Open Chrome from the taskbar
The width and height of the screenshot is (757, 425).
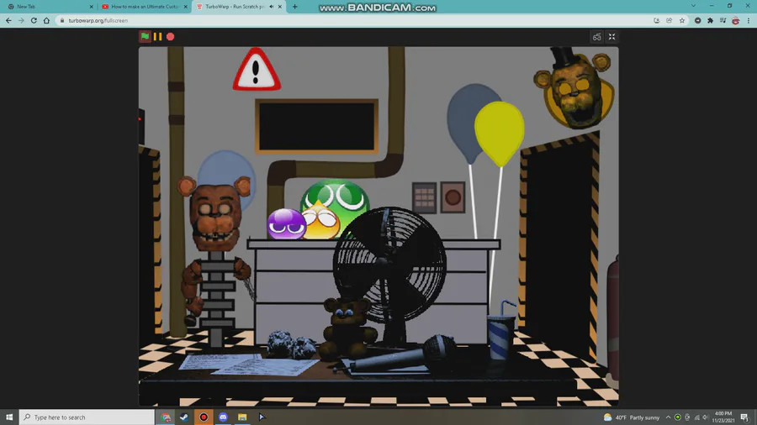click(x=166, y=417)
